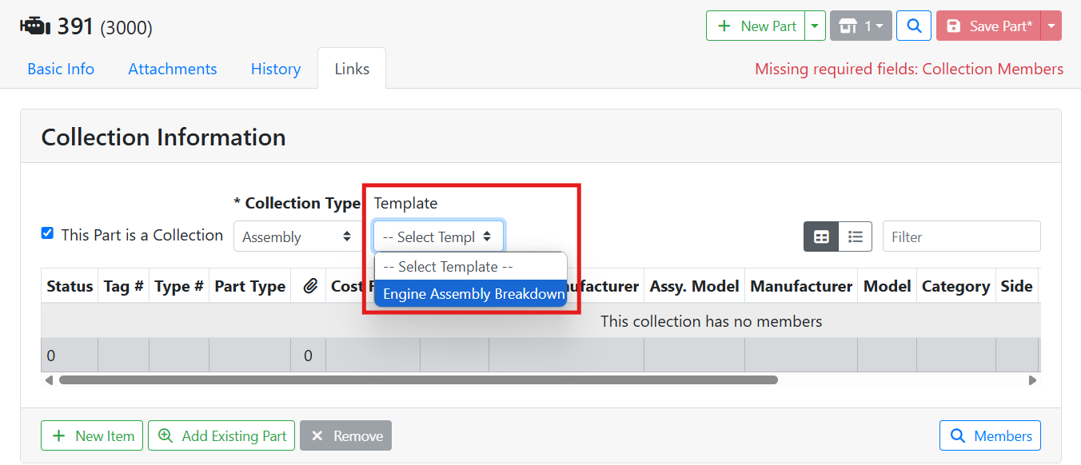This screenshot has height=465, width=1081.
Task: Expand the New Part dropdown arrow
Action: pyautogui.click(x=815, y=26)
